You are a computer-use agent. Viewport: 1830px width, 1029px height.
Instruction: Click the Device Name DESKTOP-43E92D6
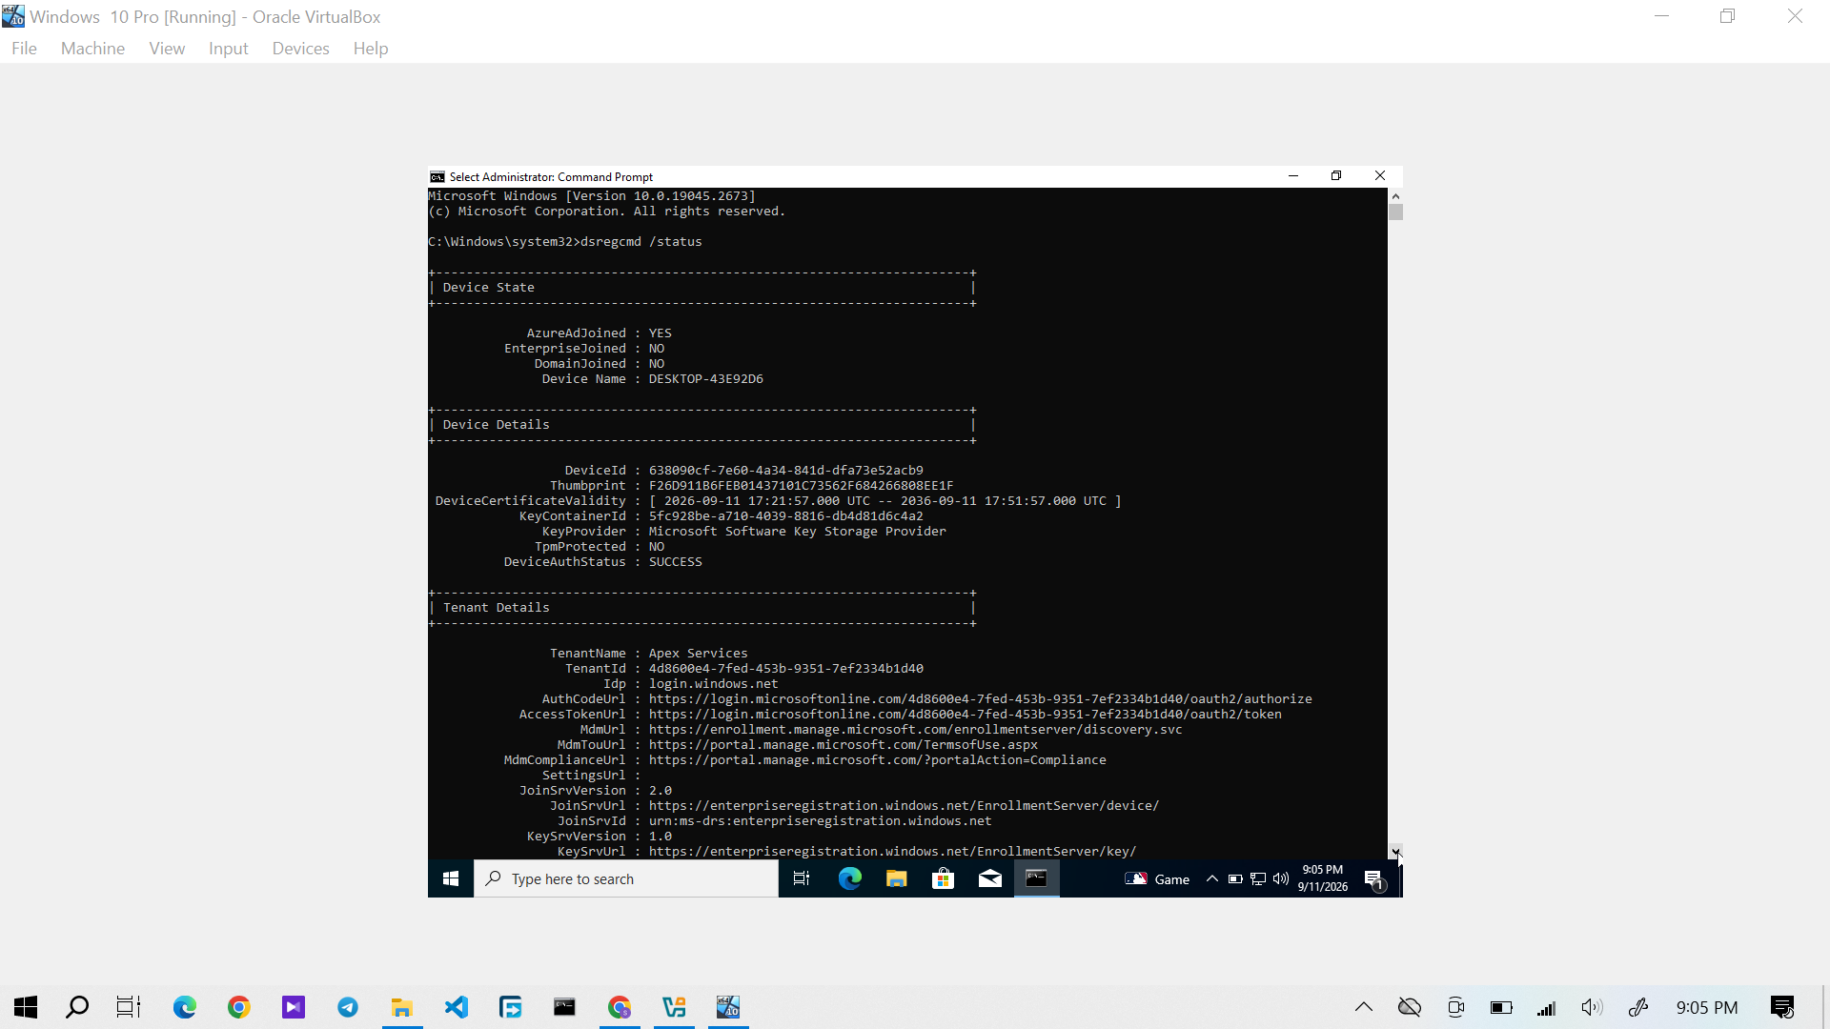(x=706, y=378)
